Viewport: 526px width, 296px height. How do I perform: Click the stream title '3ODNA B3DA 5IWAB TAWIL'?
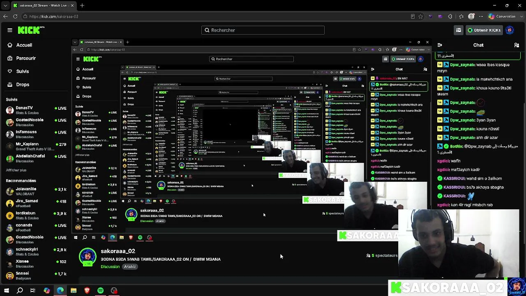point(161,259)
